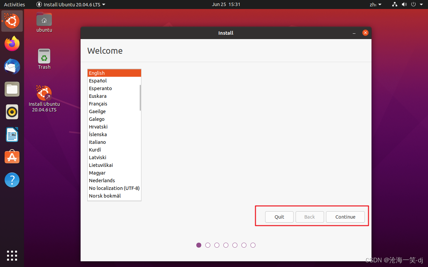
Task: Open the Trash on the desktop
Action: [x=44, y=55]
